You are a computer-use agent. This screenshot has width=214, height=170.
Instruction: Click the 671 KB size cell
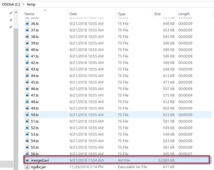pyautogui.click(x=169, y=167)
